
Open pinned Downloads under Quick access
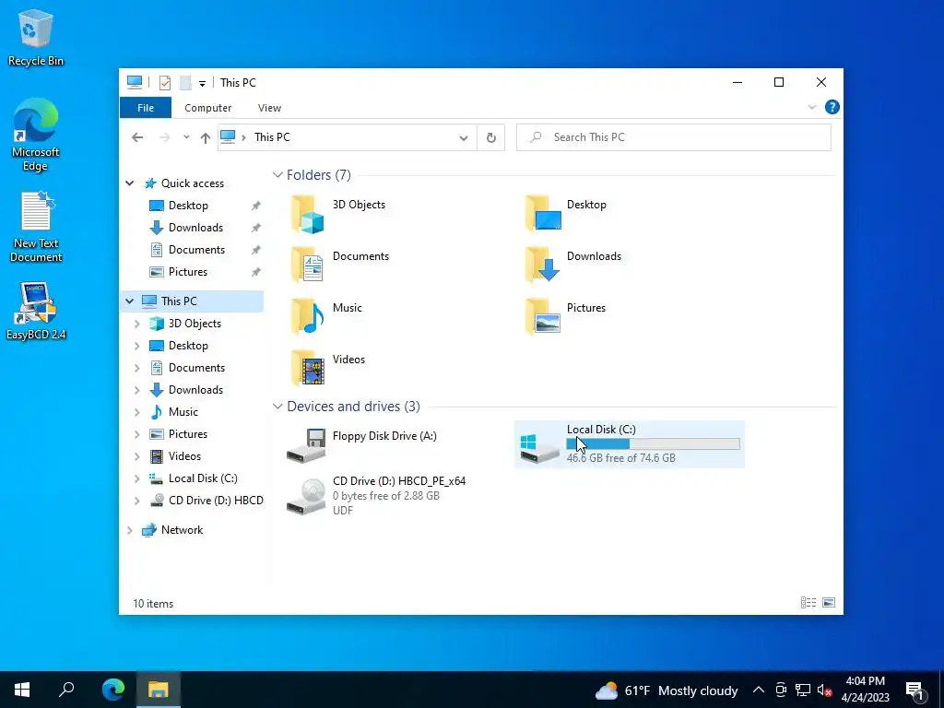coord(195,228)
